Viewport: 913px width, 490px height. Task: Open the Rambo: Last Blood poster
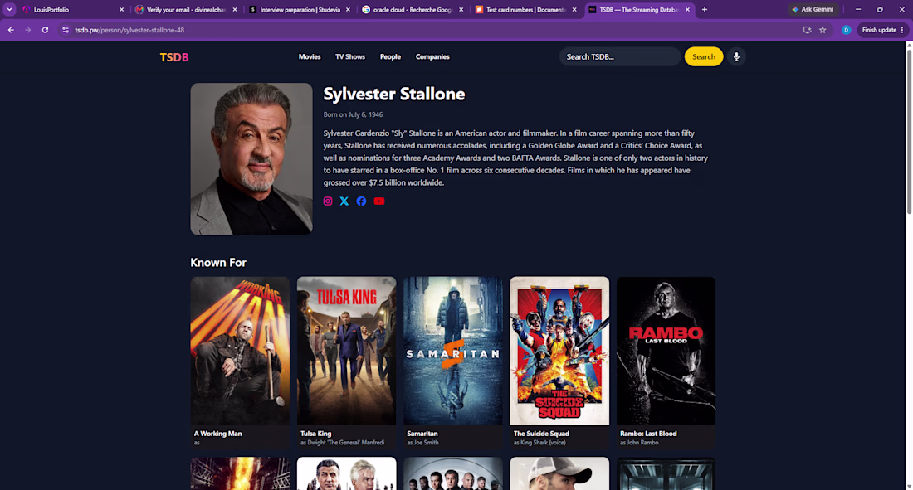click(x=666, y=351)
